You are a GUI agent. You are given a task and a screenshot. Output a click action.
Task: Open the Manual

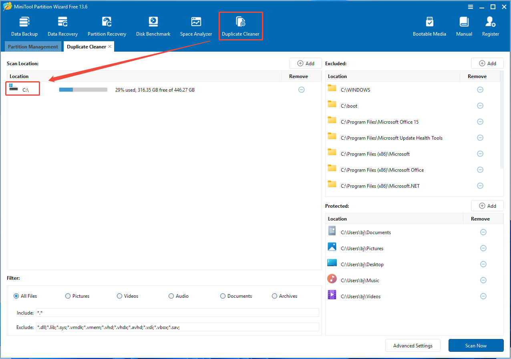pyautogui.click(x=464, y=25)
